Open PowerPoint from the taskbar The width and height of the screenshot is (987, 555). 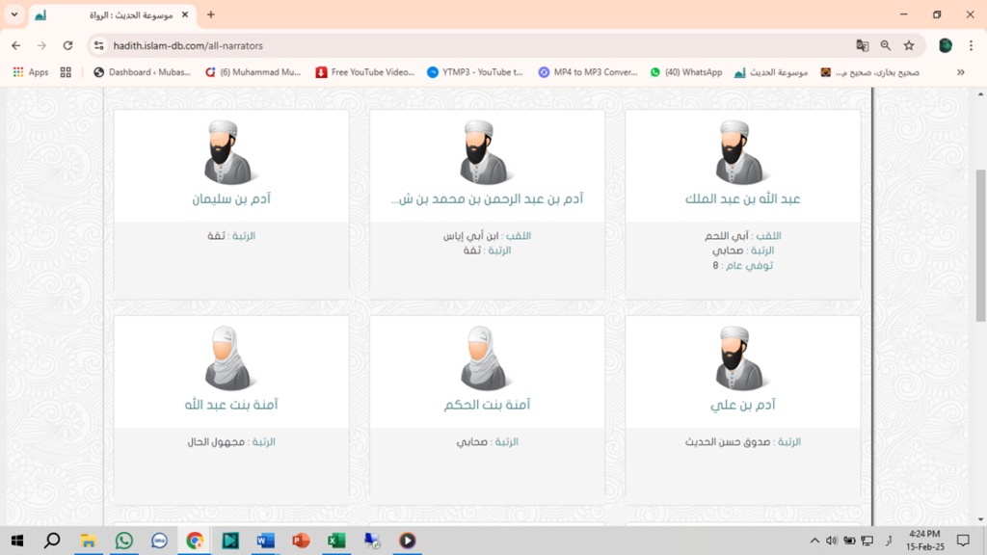click(301, 541)
